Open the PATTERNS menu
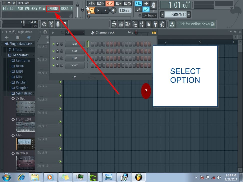The width and height of the screenshot is (243, 182). [x=31, y=8]
